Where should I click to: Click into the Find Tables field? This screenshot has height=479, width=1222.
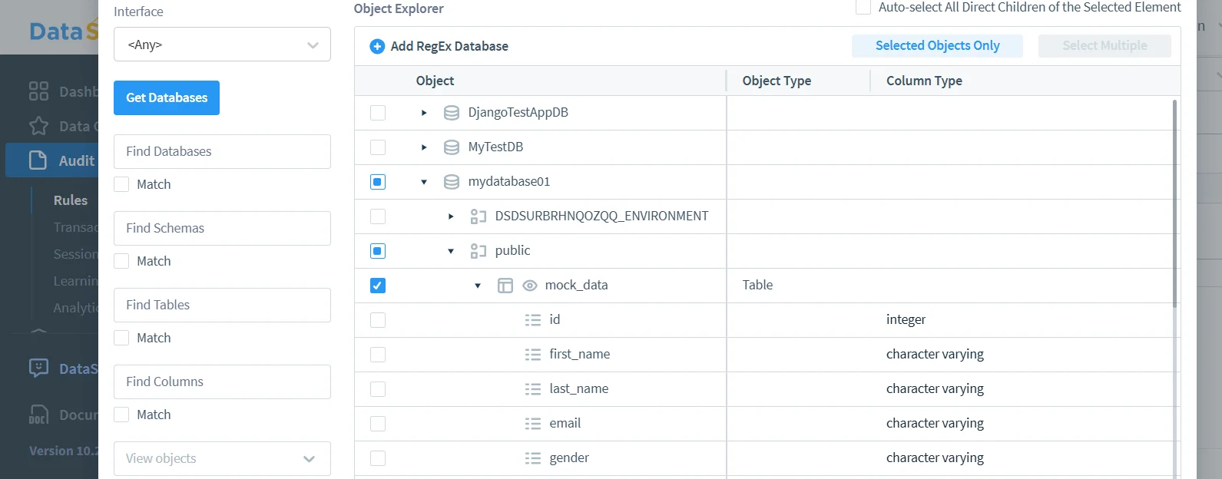point(222,305)
